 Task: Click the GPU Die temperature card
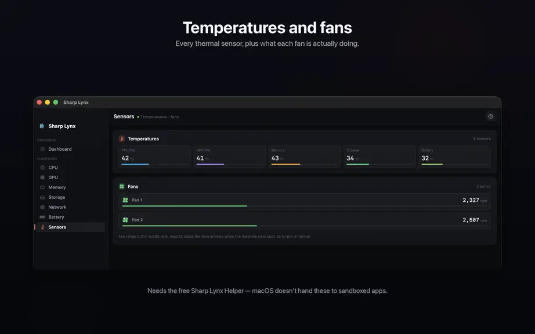click(230, 157)
